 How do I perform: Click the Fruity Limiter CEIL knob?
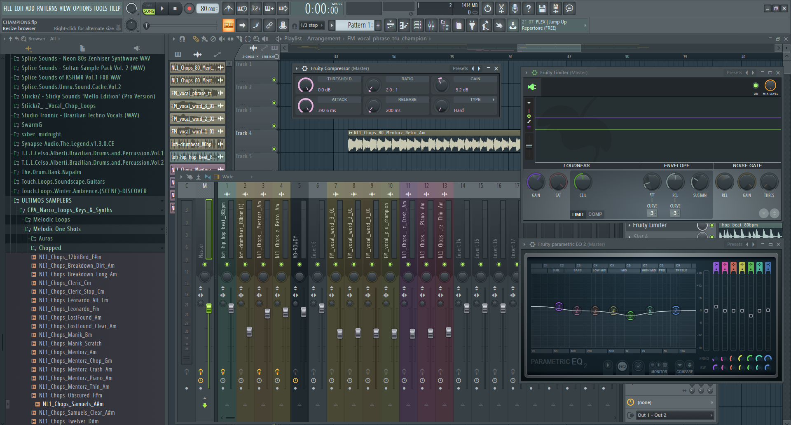(583, 181)
